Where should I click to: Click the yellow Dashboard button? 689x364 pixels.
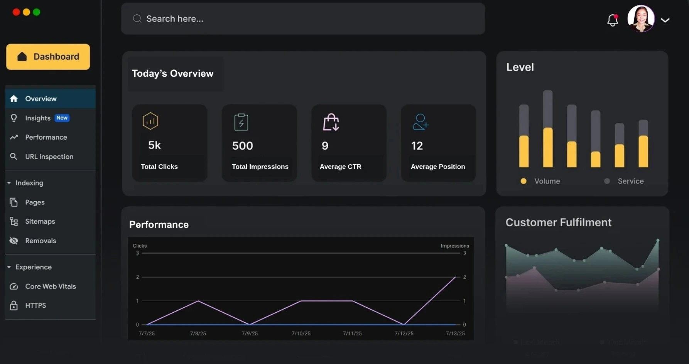(x=48, y=56)
